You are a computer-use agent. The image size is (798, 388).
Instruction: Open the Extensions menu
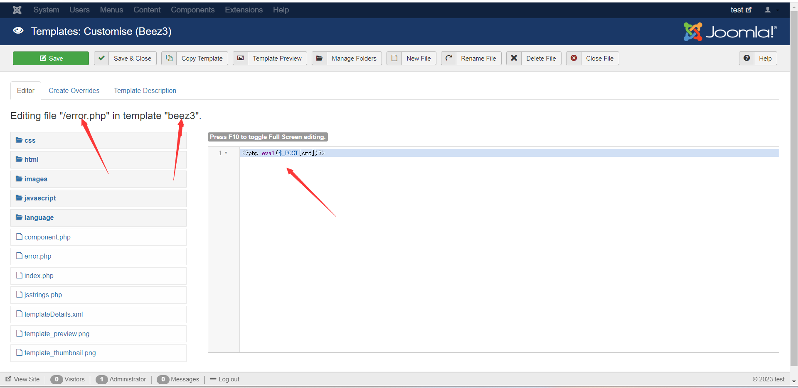tap(244, 10)
